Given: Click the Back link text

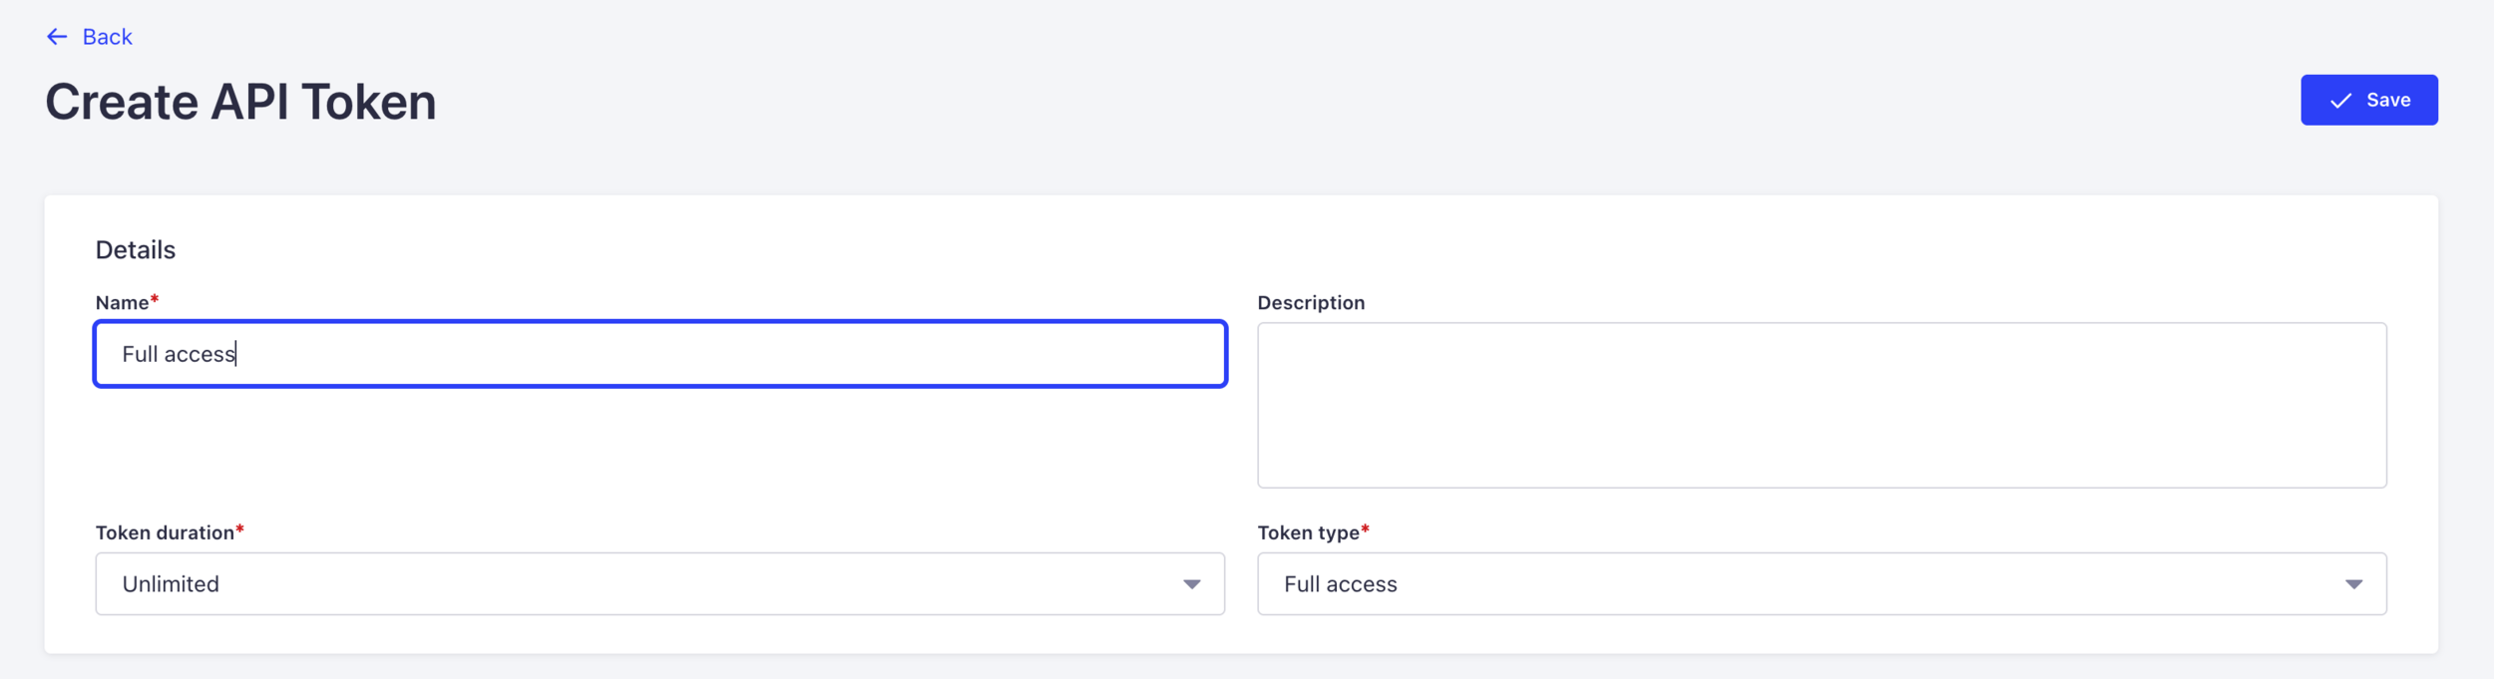Looking at the screenshot, I should point(107,37).
